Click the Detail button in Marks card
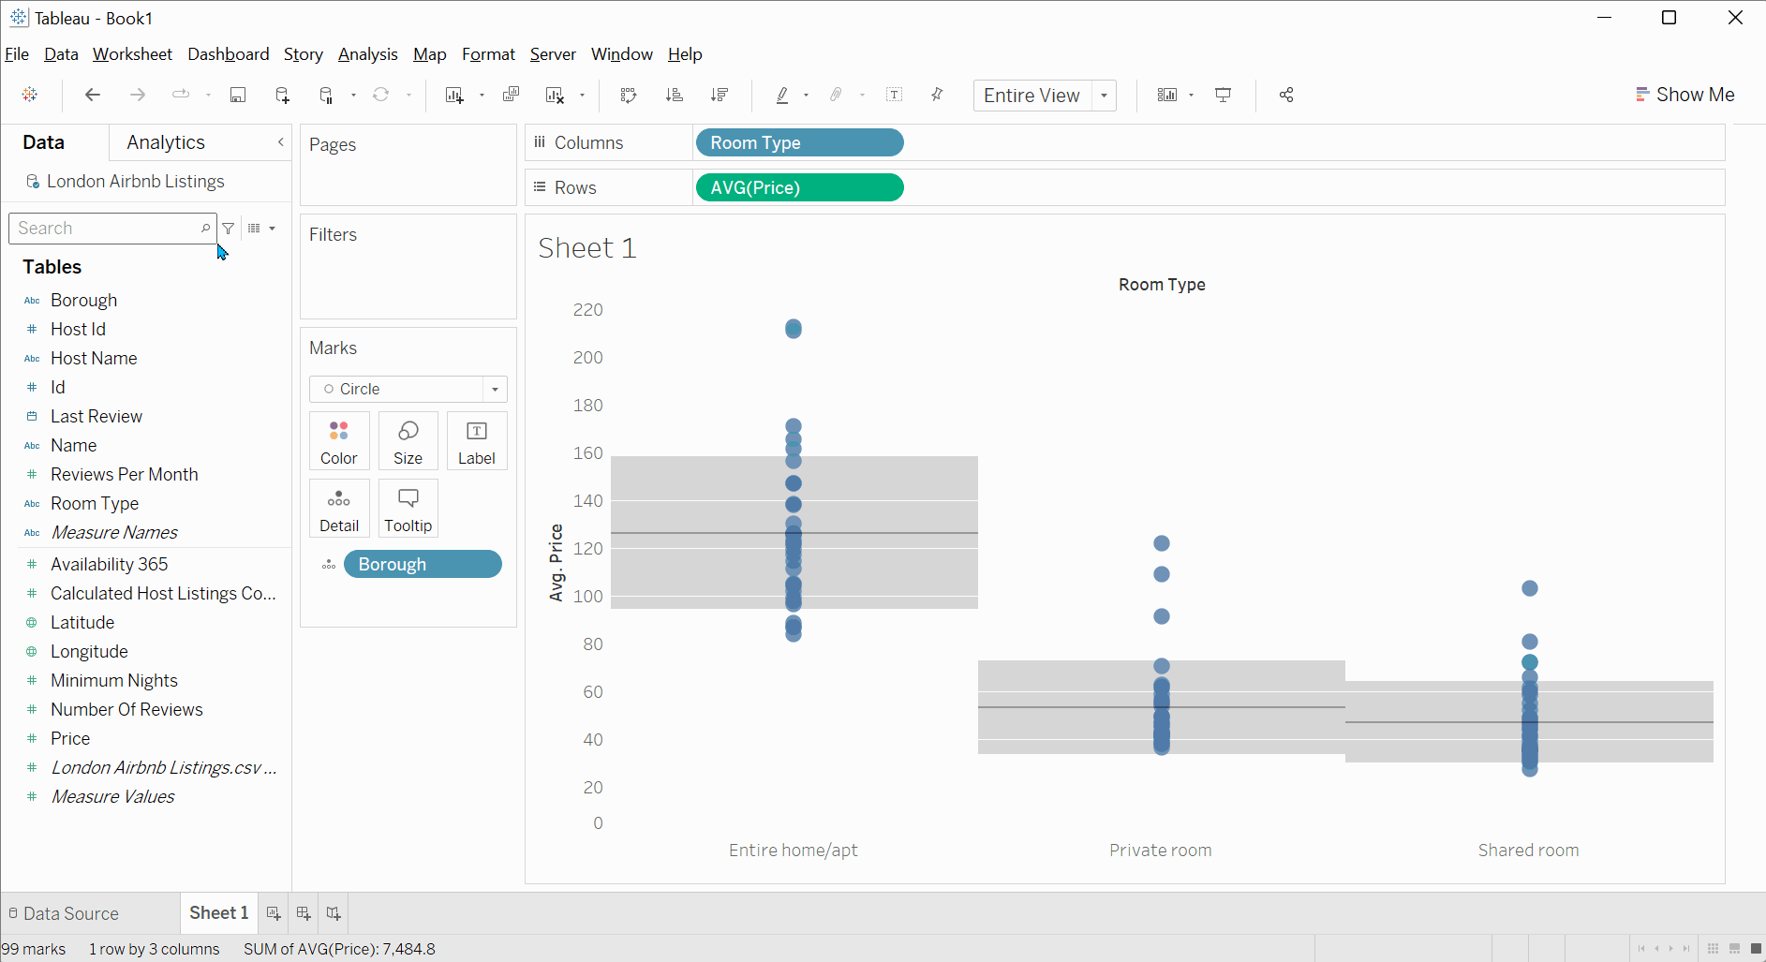Image resolution: width=1766 pixels, height=962 pixels. [339, 509]
